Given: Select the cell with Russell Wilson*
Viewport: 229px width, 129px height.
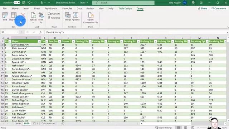Looking at the screenshot, I should pyautogui.click(x=26, y=97).
